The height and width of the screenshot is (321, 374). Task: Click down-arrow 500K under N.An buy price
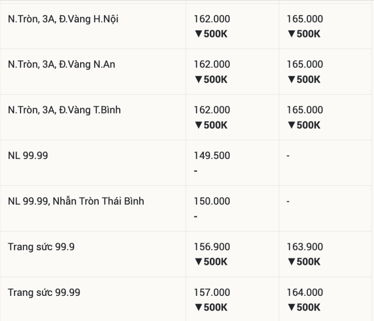tap(211, 80)
